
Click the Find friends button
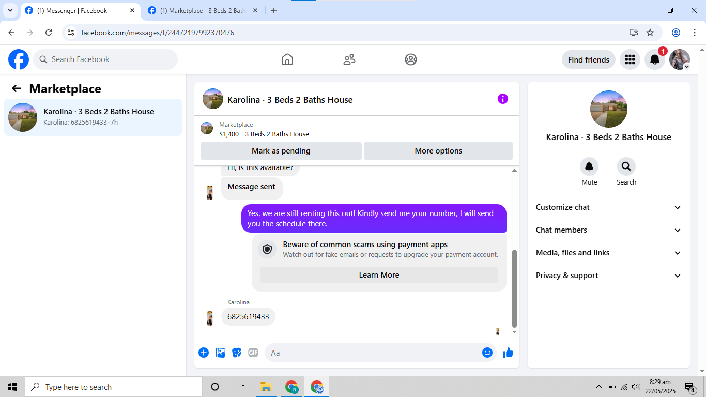[589, 59]
